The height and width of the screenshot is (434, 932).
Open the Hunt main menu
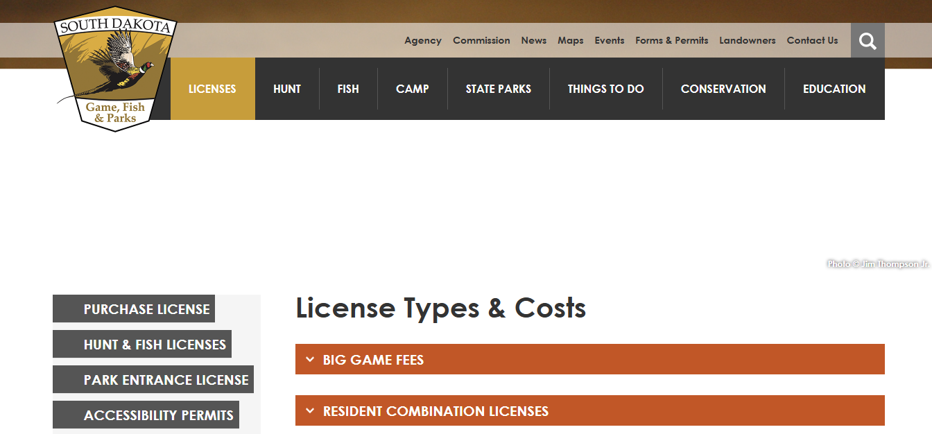point(287,89)
